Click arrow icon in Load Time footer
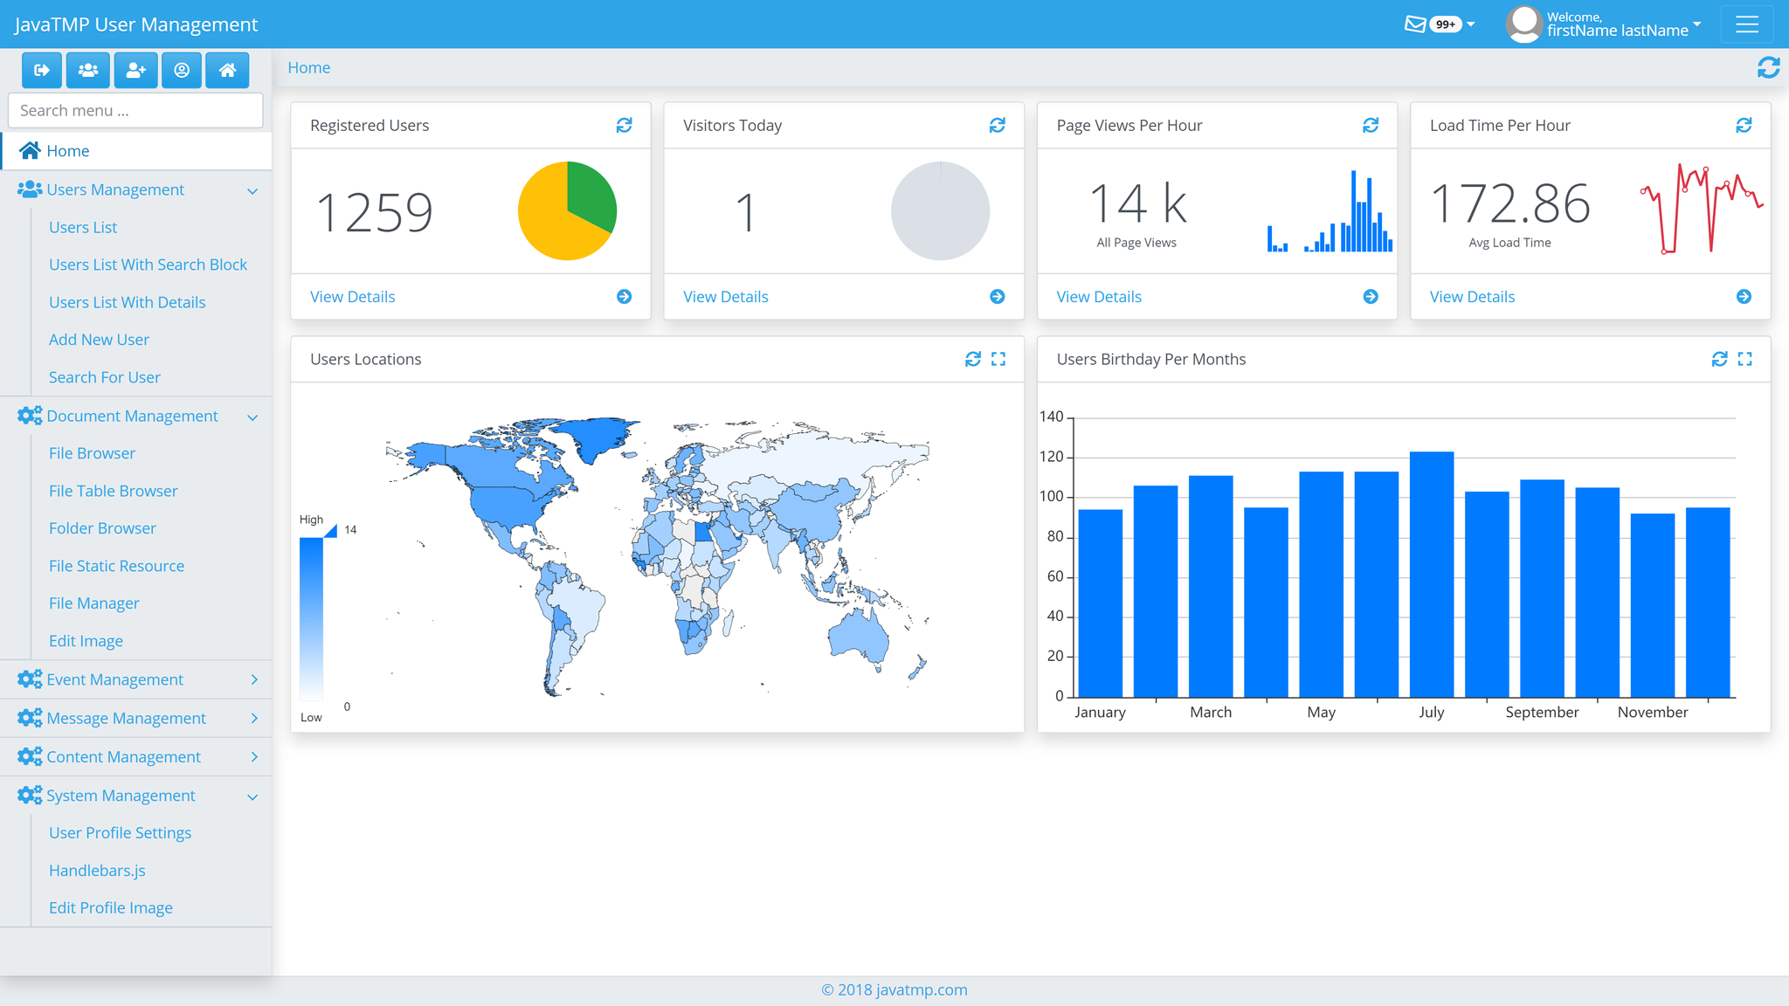The image size is (1789, 1006). point(1744,297)
